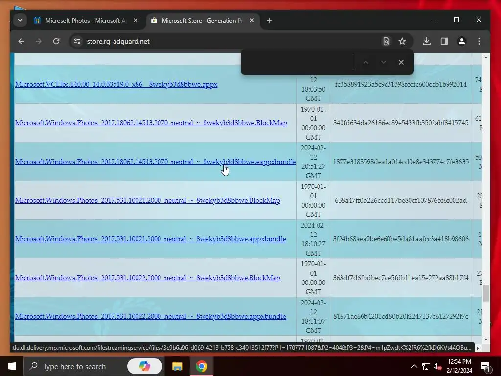Open the taskbar clock and date

(459, 366)
